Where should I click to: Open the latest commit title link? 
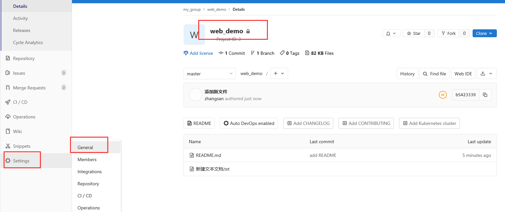[216, 92]
